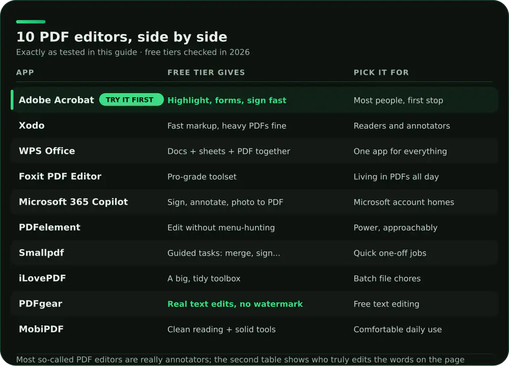Click 'Sign, annotate, photo to PDF'

point(225,202)
